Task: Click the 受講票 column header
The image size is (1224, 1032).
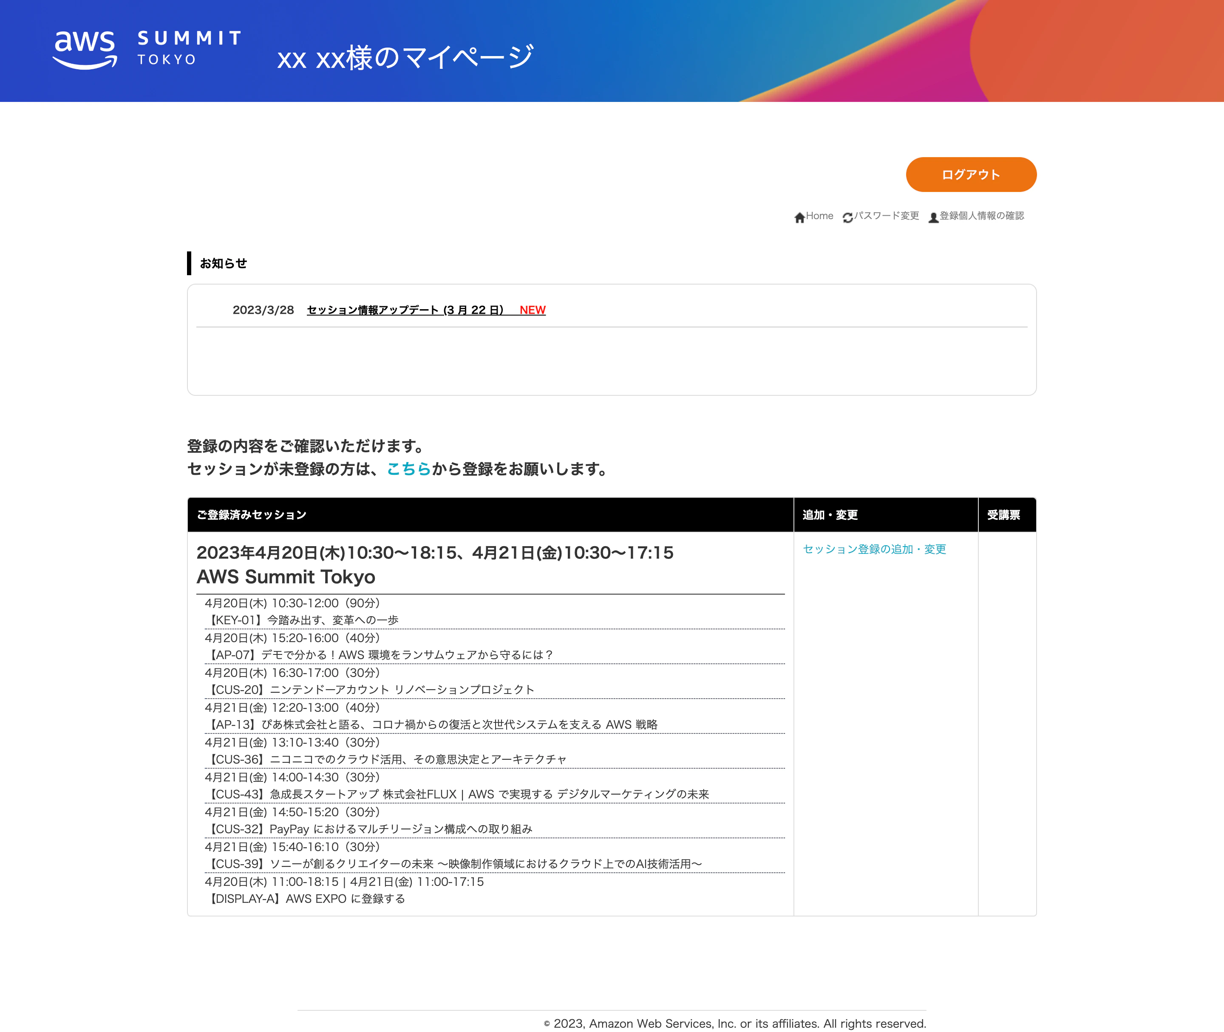Action: point(1007,515)
